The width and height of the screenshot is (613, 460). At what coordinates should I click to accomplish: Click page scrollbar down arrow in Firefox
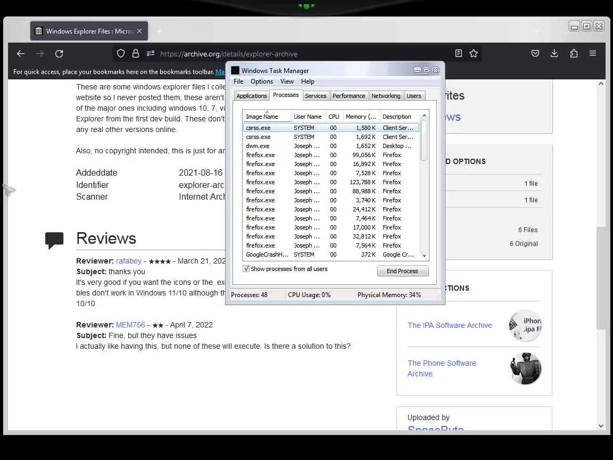[601, 426]
